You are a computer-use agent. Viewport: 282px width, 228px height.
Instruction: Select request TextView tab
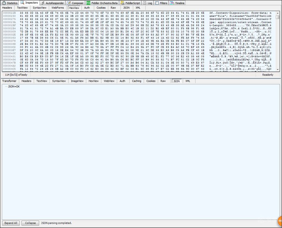pyautogui.click(x=22, y=8)
